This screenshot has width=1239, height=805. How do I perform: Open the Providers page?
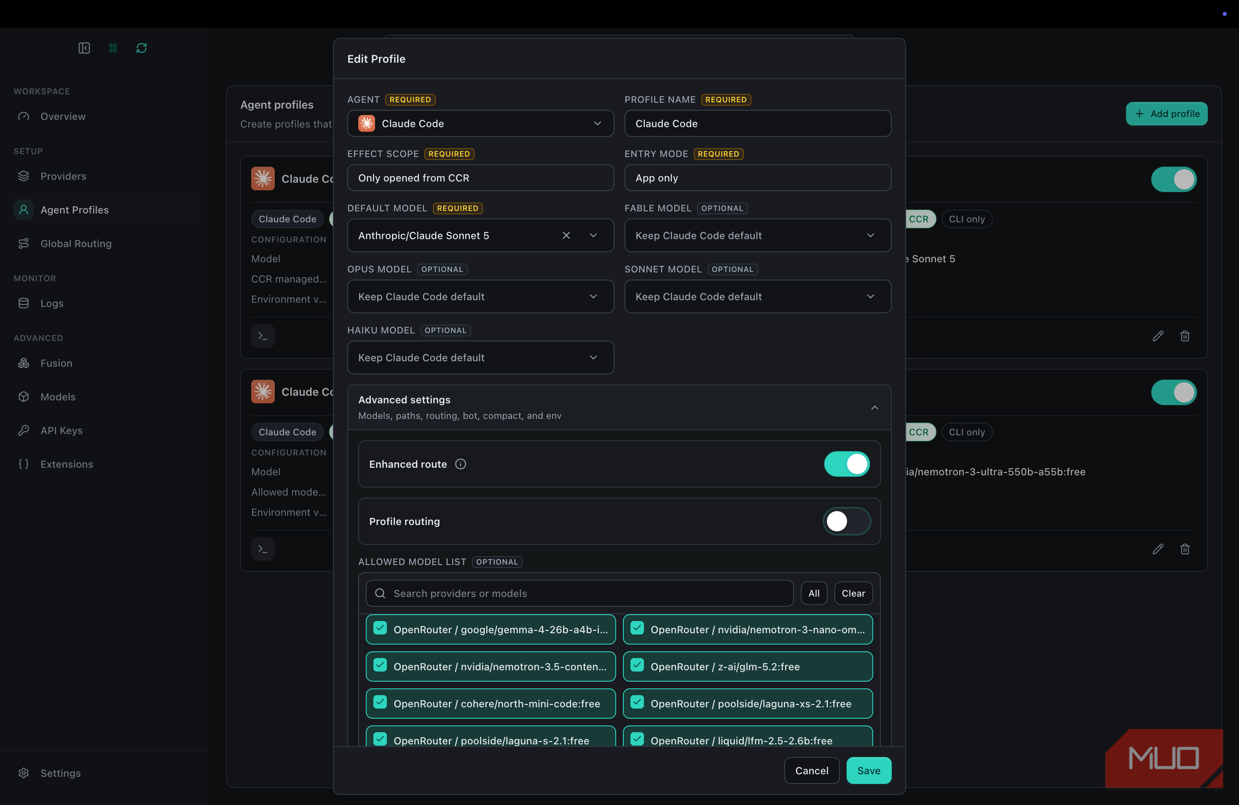pyautogui.click(x=64, y=176)
